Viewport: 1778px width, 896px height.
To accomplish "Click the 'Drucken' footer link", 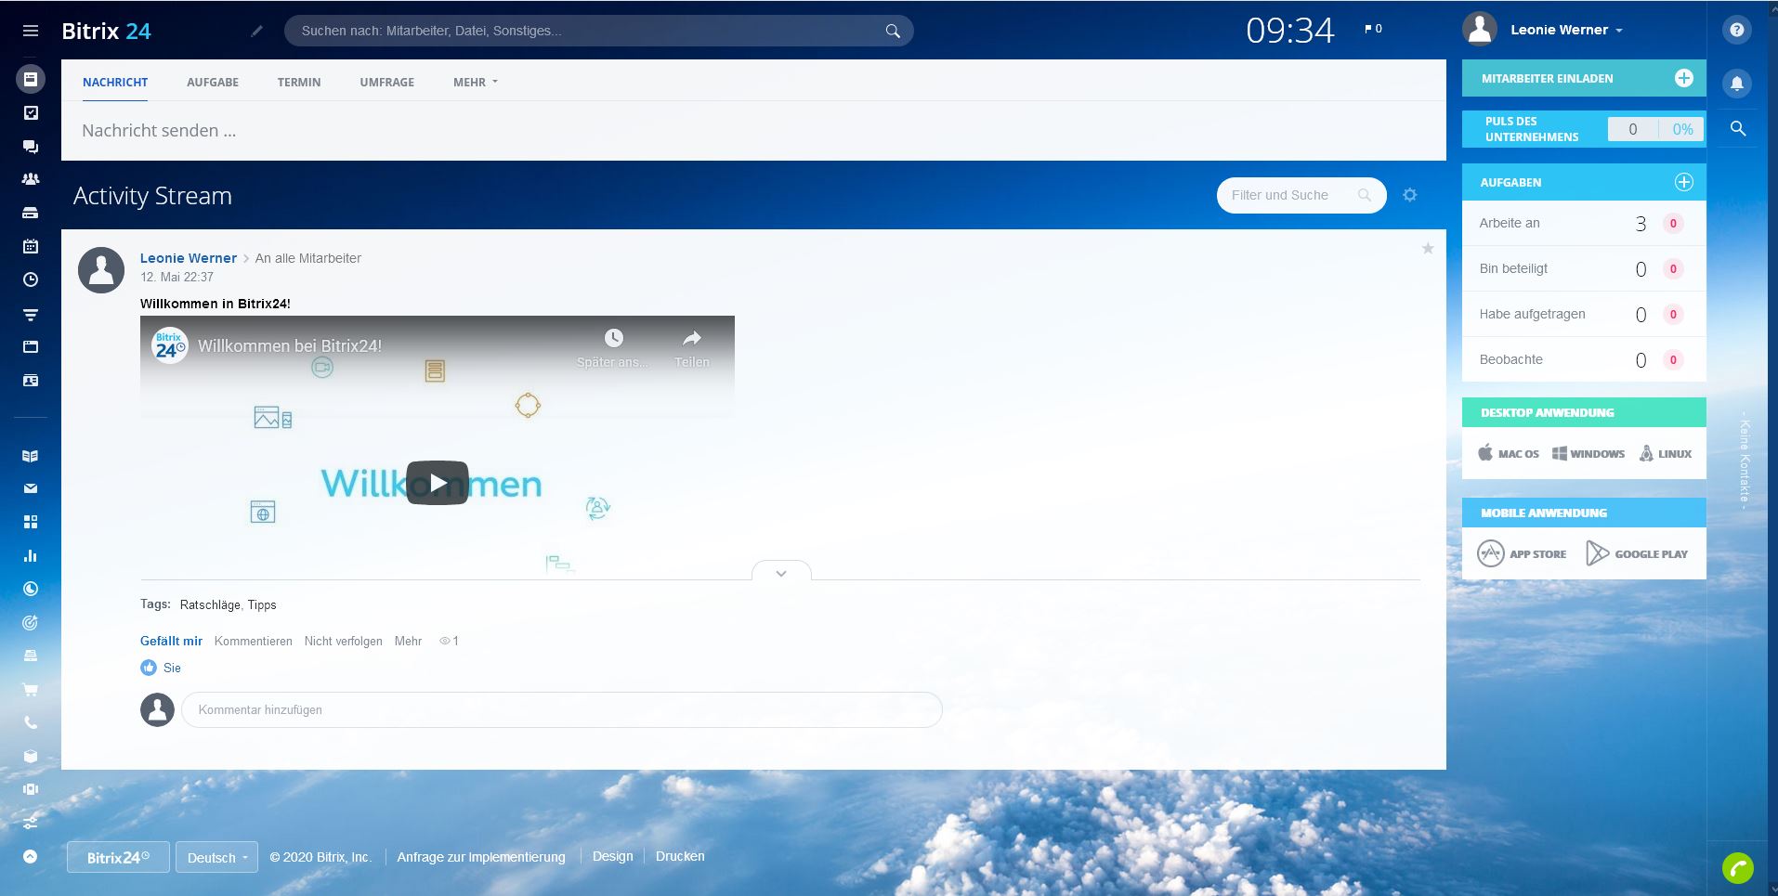I will pos(680,856).
